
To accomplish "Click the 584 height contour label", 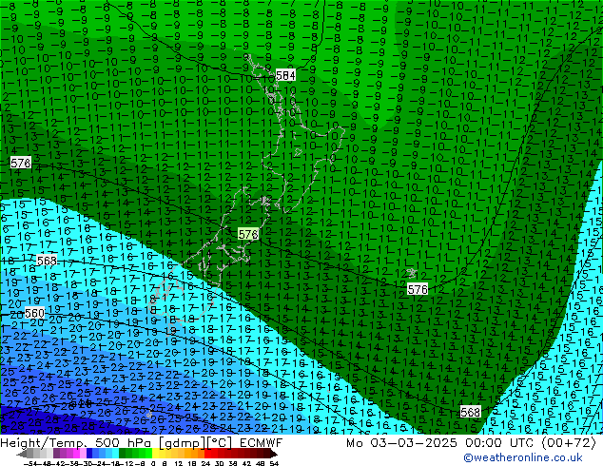I will click(x=285, y=75).
